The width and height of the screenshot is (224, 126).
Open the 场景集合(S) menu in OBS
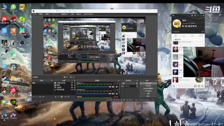(65, 14)
